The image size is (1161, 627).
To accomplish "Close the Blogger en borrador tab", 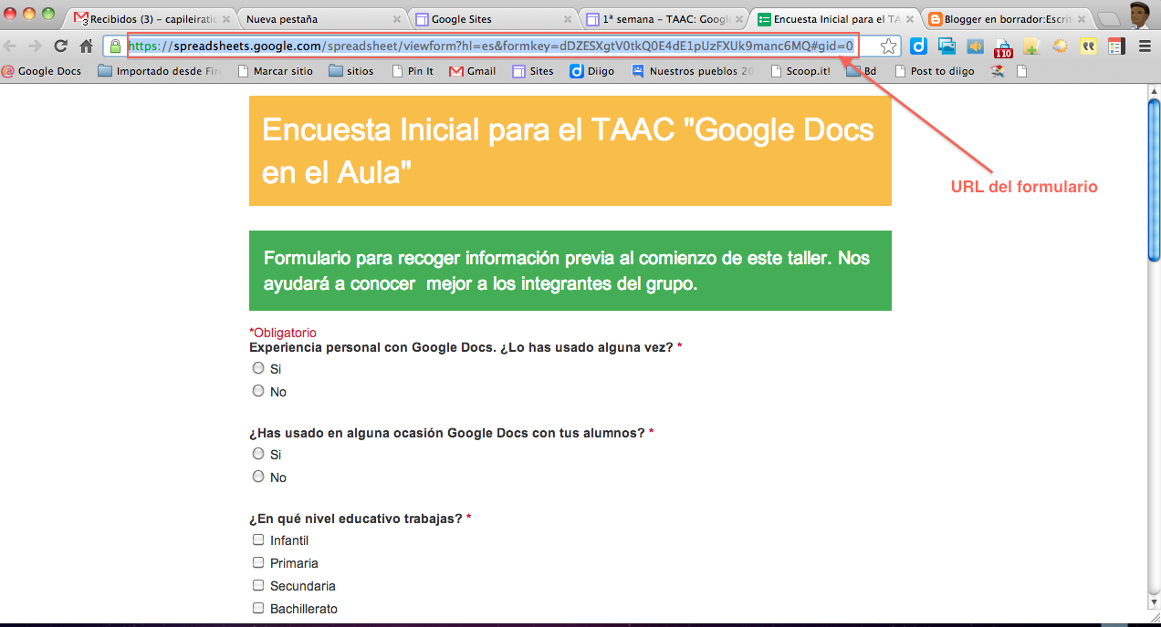I will click(1082, 18).
